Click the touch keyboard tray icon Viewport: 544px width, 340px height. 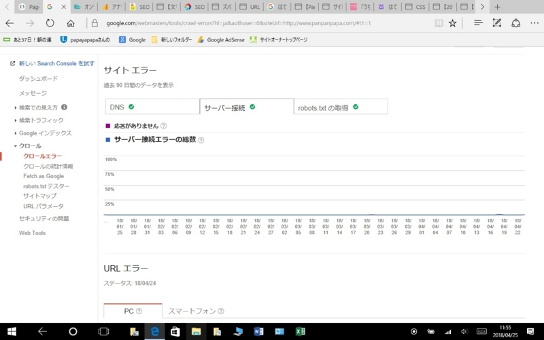click(x=482, y=332)
